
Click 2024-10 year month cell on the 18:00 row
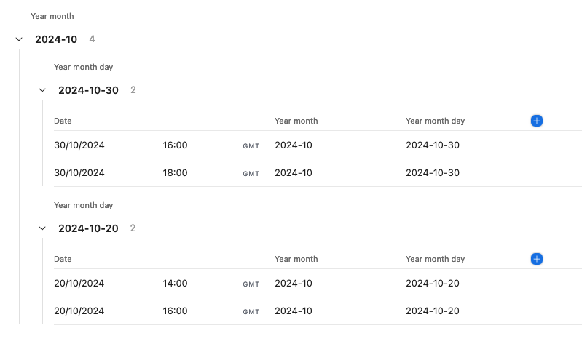coord(294,173)
